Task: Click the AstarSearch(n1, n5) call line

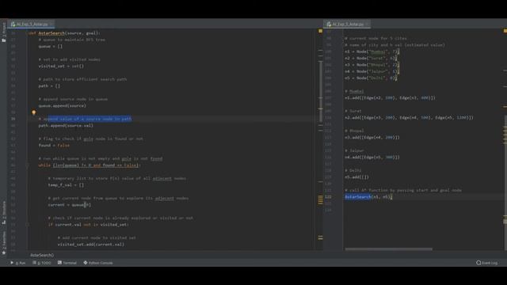Action: (368, 197)
